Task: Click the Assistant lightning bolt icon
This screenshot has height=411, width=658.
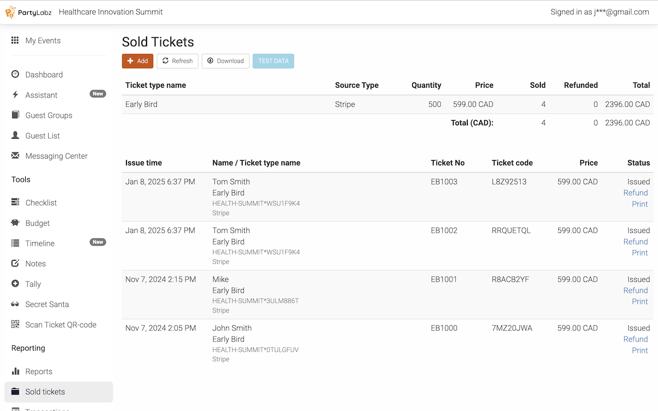Action: [15, 95]
